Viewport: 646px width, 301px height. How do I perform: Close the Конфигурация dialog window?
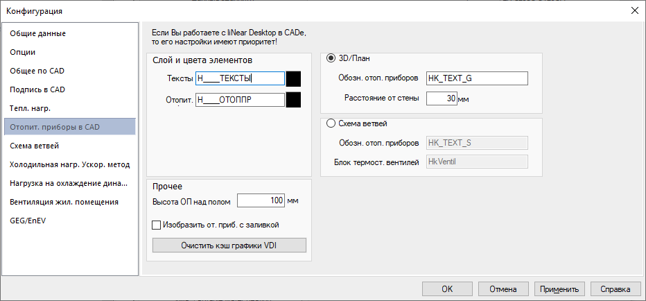click(635, 10)
